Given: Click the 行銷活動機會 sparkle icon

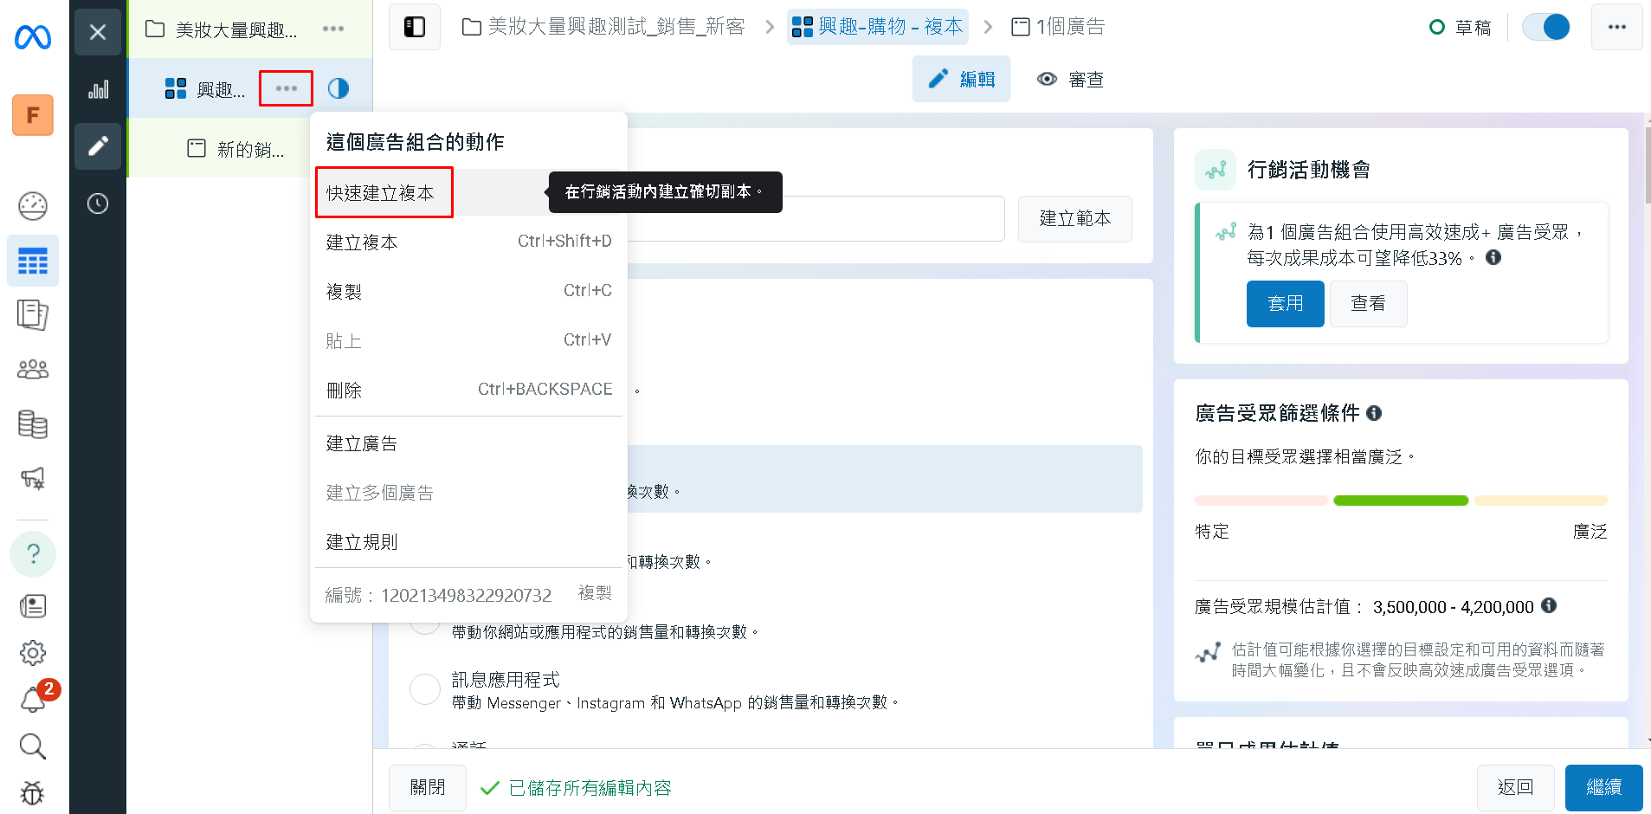Looking at the screenshot, I should pyautogui.click(x=1216, y=170).
